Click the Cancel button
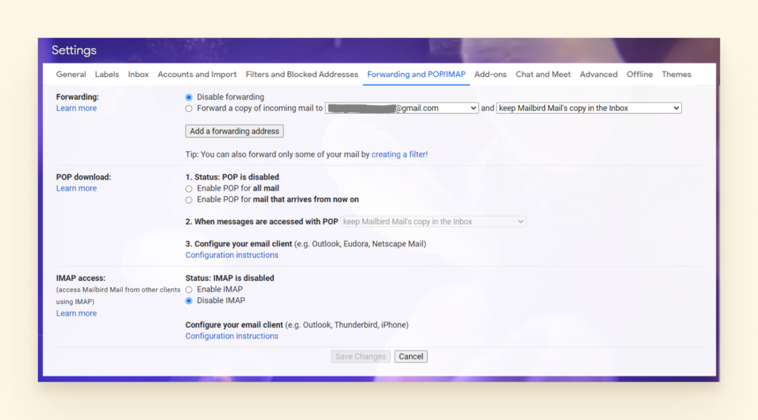This screenshot has width=758, height=420. point(411,356)
